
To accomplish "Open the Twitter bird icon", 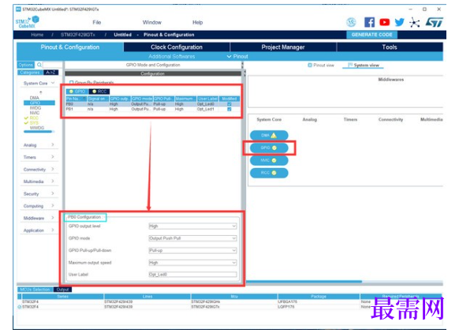I will pos(399,22).
